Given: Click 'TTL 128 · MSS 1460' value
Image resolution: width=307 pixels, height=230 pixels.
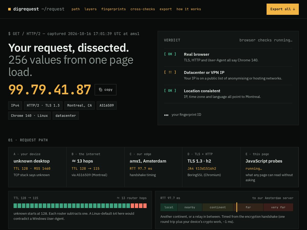Looking at the screenshot, I should coord(32,169).
